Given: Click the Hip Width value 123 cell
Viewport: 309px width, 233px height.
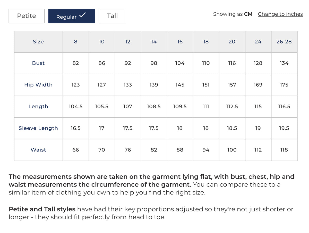Looking at the screenshot, I should tap(76, 85).
